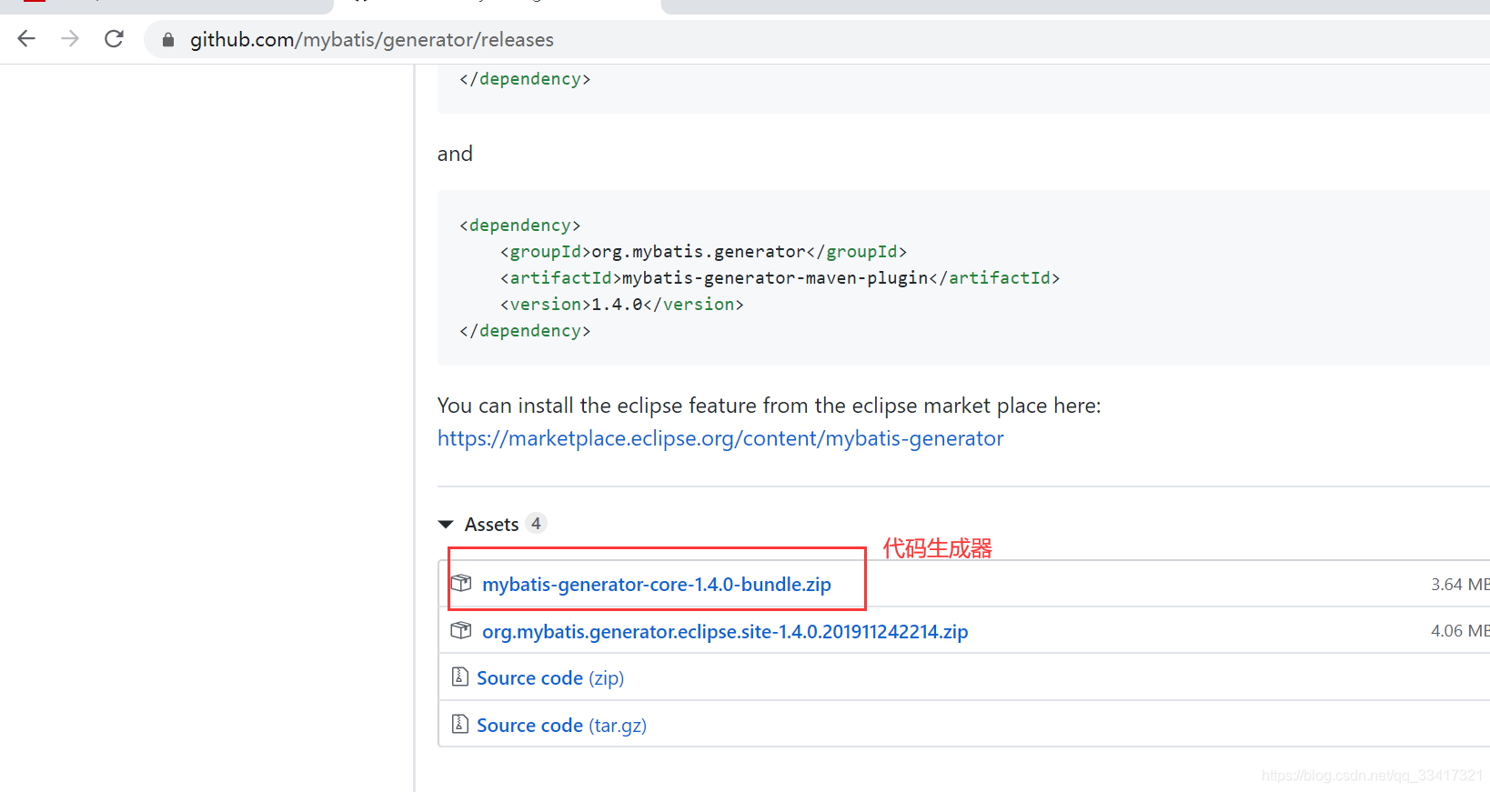Reload the GitHub releases page
Screen dimensions: 1490x792
[x=114, y=39]
